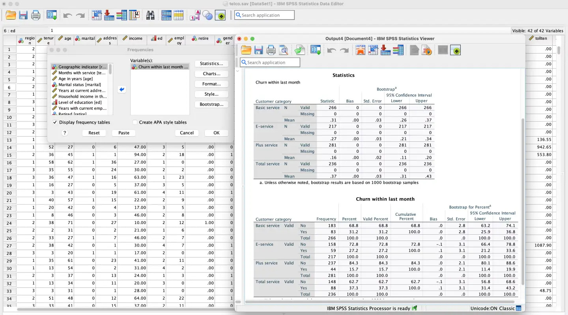Collapse the output outline pane chevron
Viewport: 568px width, 315px height.
(x=237, y=71)
